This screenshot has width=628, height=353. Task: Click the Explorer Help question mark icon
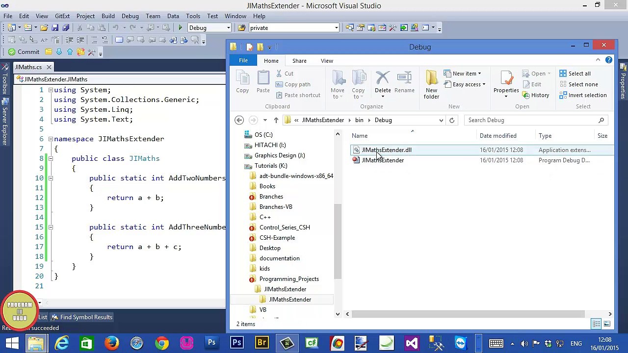608,60
